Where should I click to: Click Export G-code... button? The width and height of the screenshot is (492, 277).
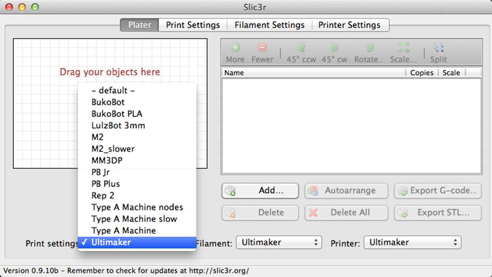tap(438, 191)
